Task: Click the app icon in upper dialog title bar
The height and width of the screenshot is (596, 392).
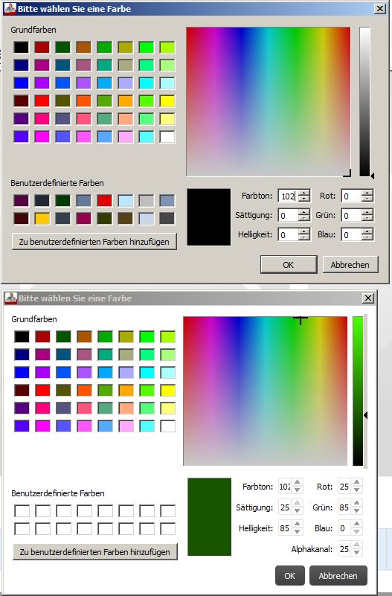Action: point(10,8)
